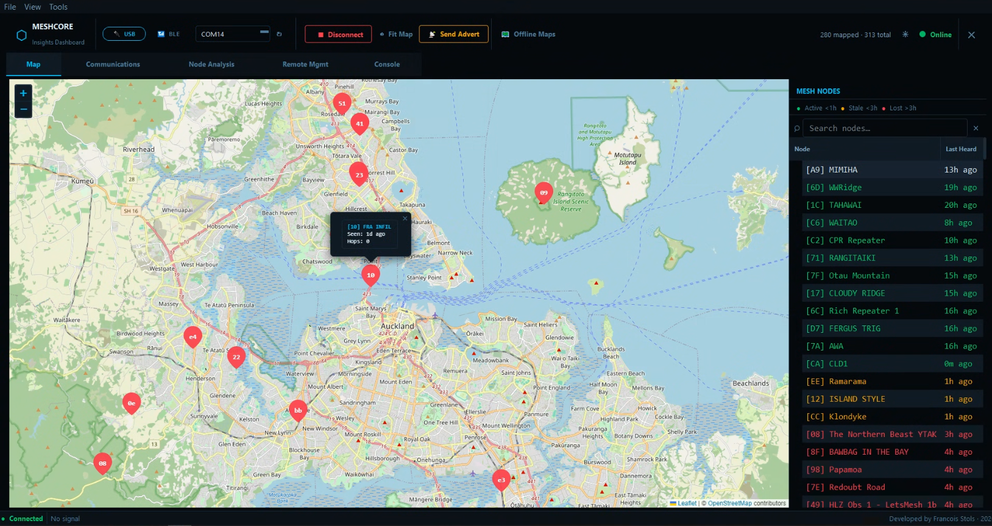Clear the node search field
Screen dimensions: 992x526
click(976, 128)
